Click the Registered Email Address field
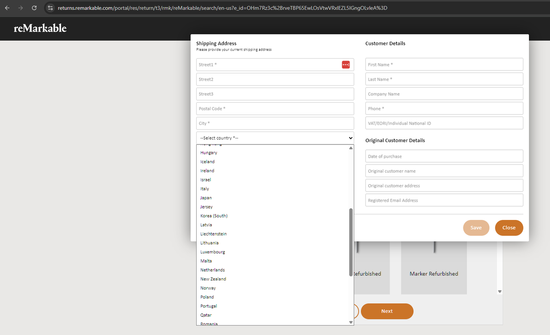 (x=444, y=200)
